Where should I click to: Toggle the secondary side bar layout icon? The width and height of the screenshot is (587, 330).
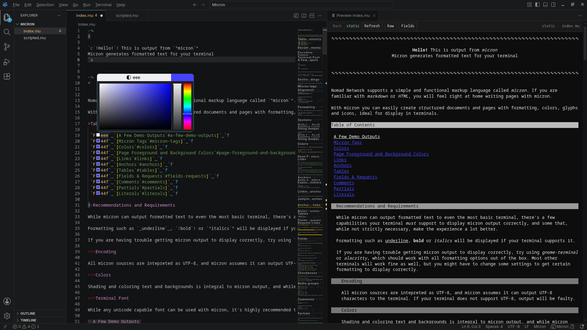[553, 5]
